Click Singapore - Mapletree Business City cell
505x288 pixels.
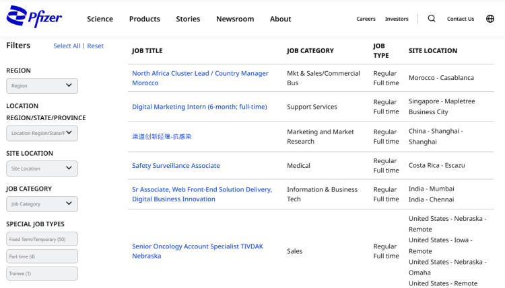(442, 107)
